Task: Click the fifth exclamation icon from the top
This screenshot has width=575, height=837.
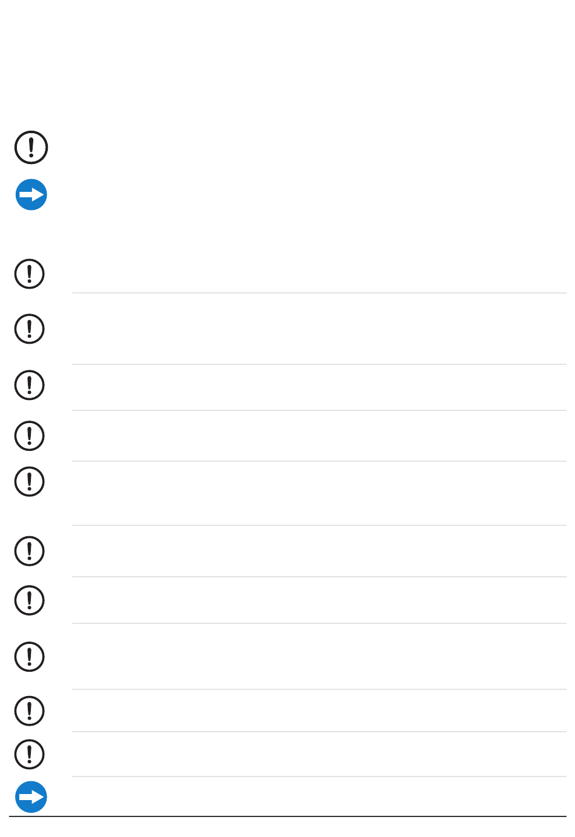Action: (x=30, y=436)
